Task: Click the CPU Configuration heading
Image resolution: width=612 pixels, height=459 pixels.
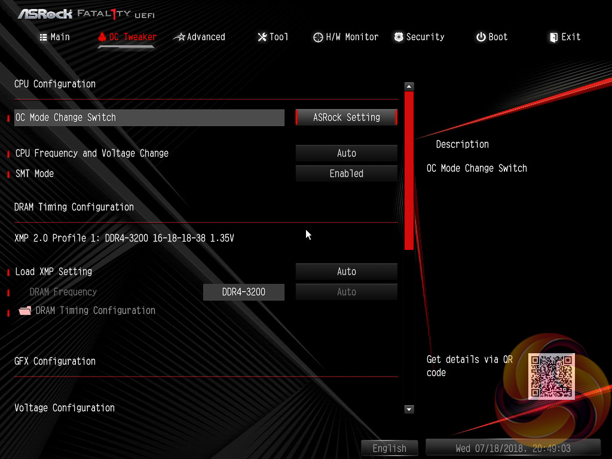Action: coord(55,84)
